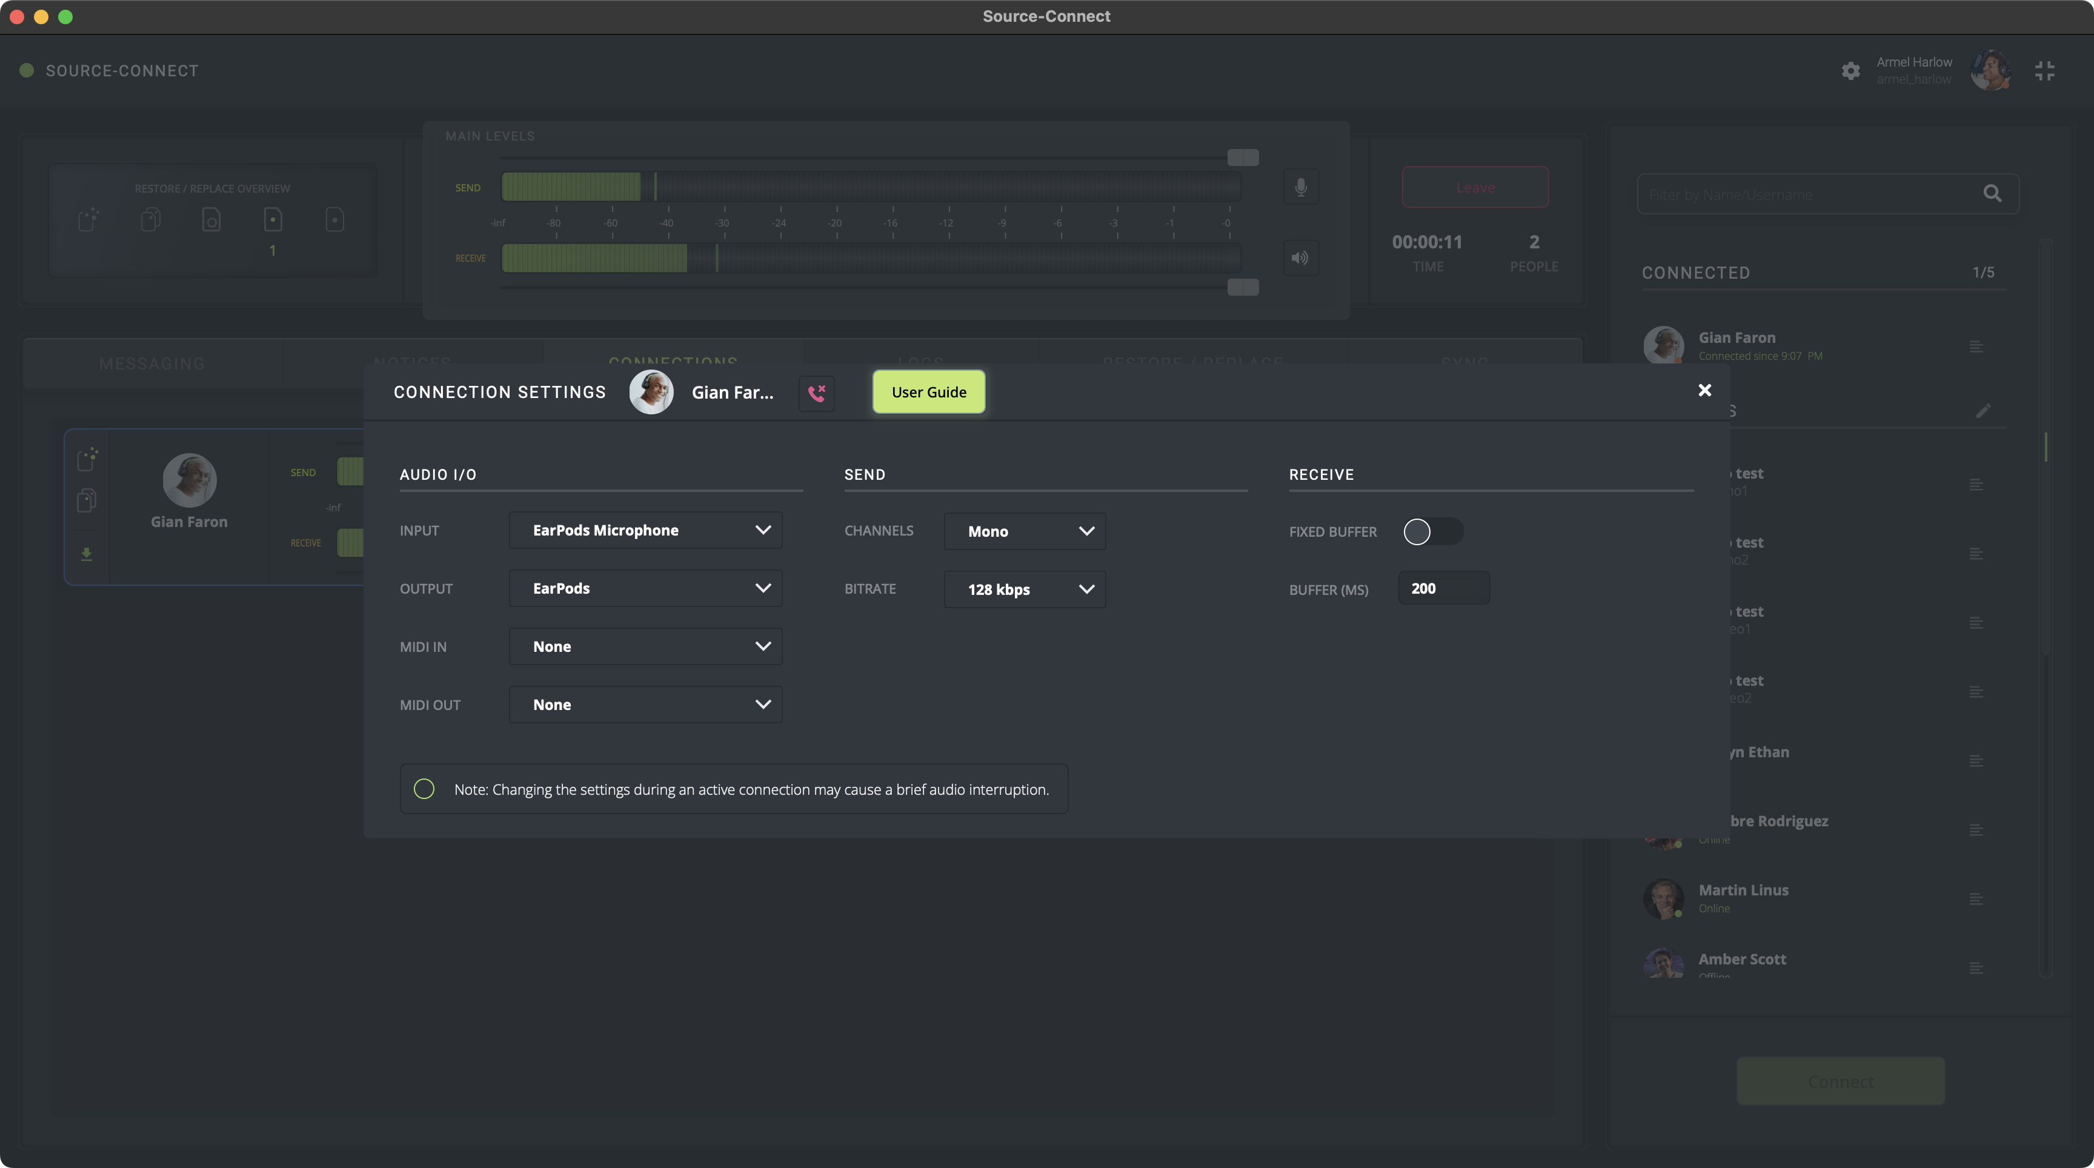Close the Connection Settings dialog
This screenshot has width=2094, height=1168.
[1704, 390]
